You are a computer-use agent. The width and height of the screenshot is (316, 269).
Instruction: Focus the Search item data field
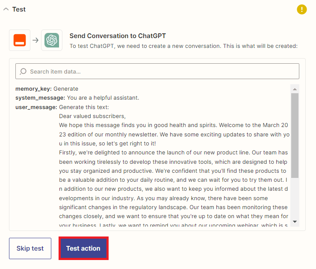[162, 71]
